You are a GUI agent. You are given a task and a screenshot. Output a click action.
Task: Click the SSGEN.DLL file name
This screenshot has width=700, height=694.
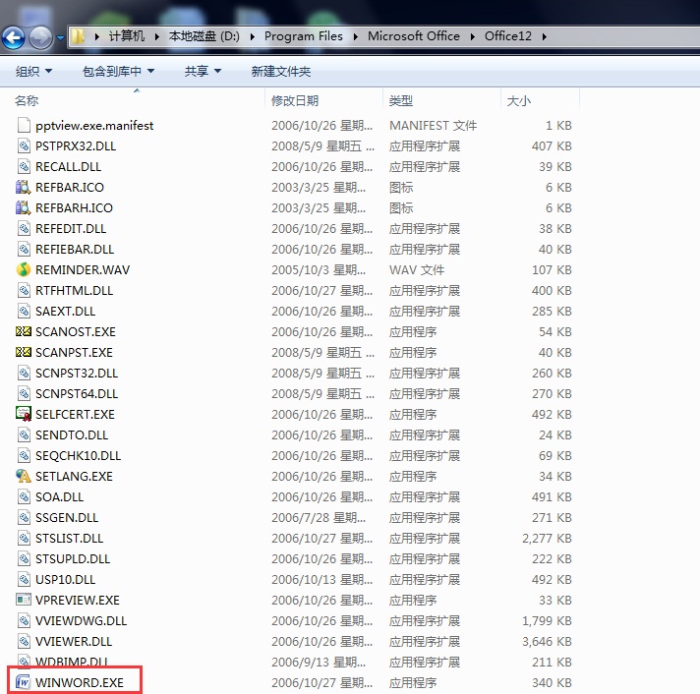tap(67, 518)
